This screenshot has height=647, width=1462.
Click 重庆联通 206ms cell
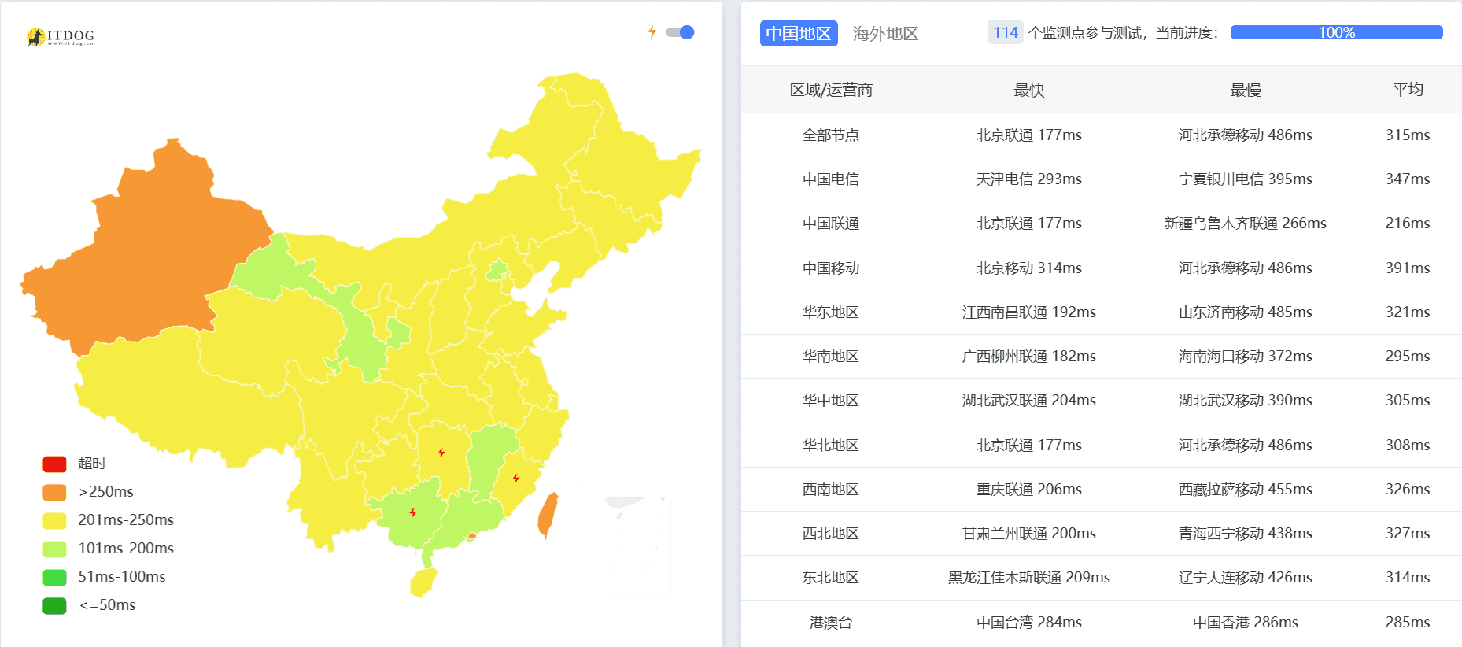1029,490
